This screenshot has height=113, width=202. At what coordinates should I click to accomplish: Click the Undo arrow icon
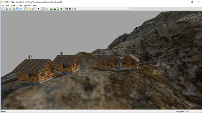pos(30,9)
